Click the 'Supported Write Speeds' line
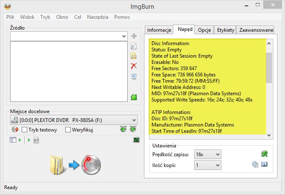The image size is (285, 195). click(202, 100)
